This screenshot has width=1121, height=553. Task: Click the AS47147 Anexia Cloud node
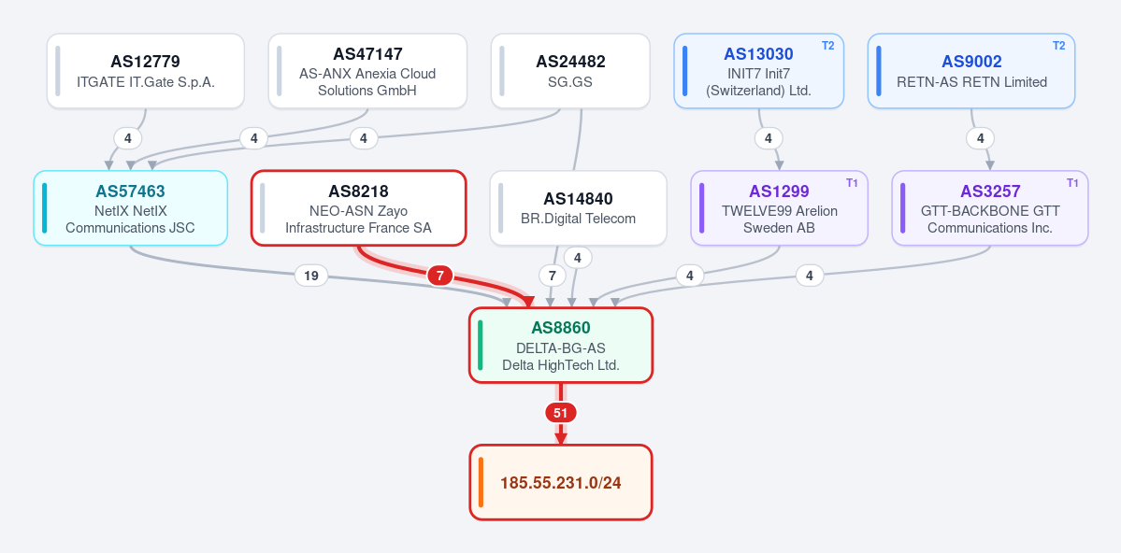point(367,71)
